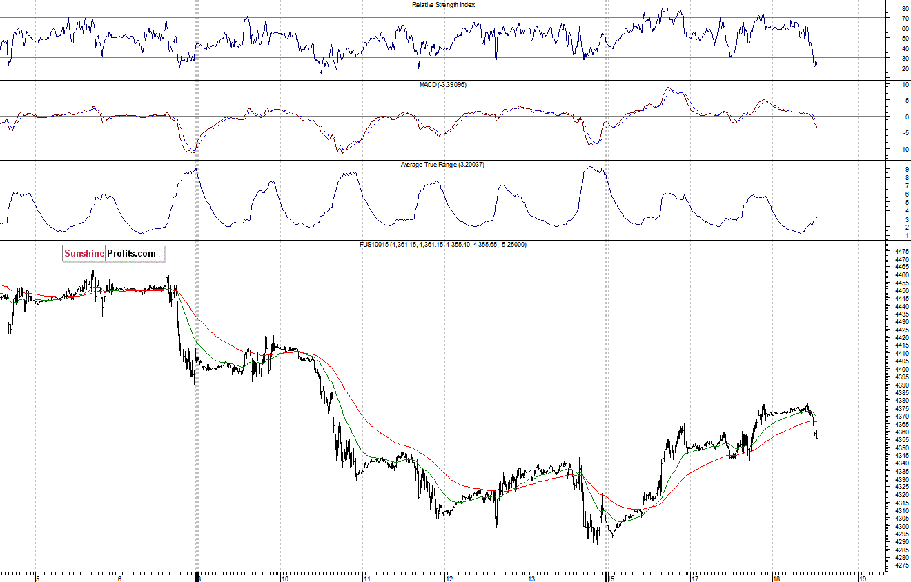Click MACD axis label -5
The height and width of the screenshot is (582, 911).
click(905, 133)
